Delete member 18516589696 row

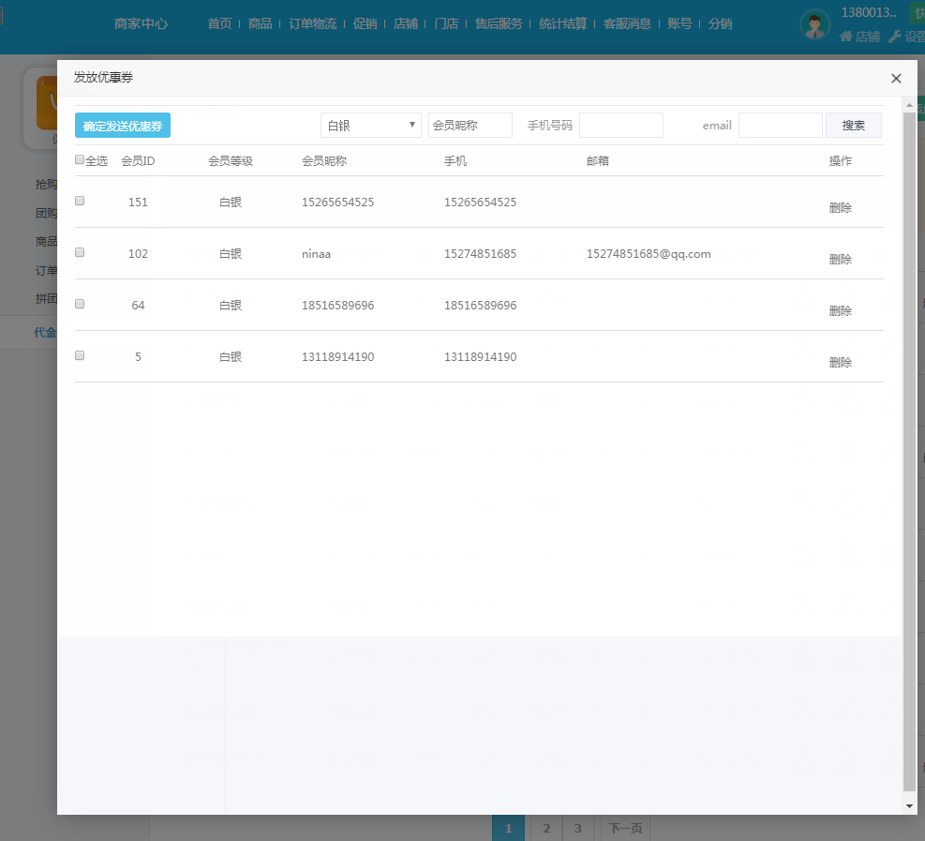[840, 311]
